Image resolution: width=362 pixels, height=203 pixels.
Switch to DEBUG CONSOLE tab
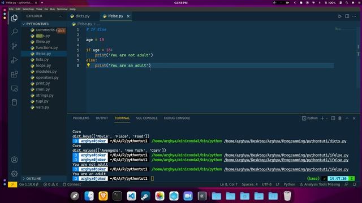[x=177, y=118]
